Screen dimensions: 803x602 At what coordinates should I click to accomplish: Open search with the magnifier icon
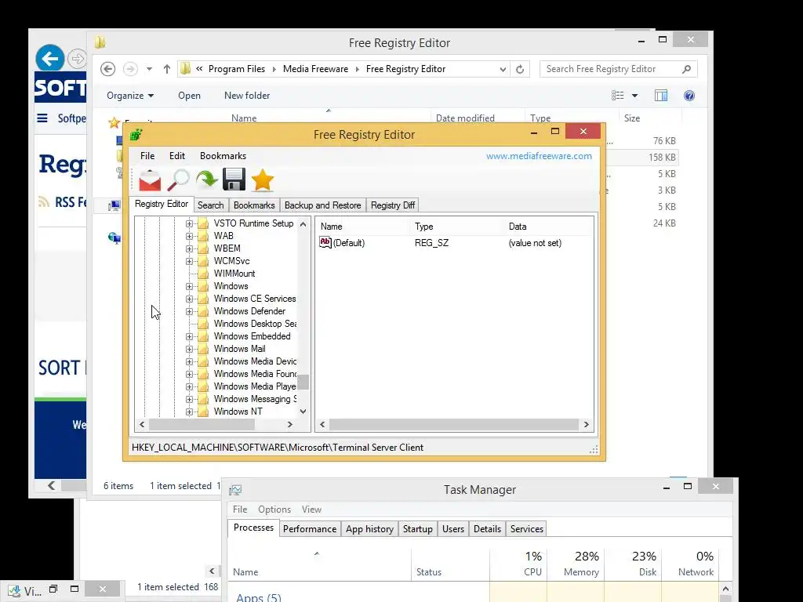pyautogui.click(x=178, y=180)
